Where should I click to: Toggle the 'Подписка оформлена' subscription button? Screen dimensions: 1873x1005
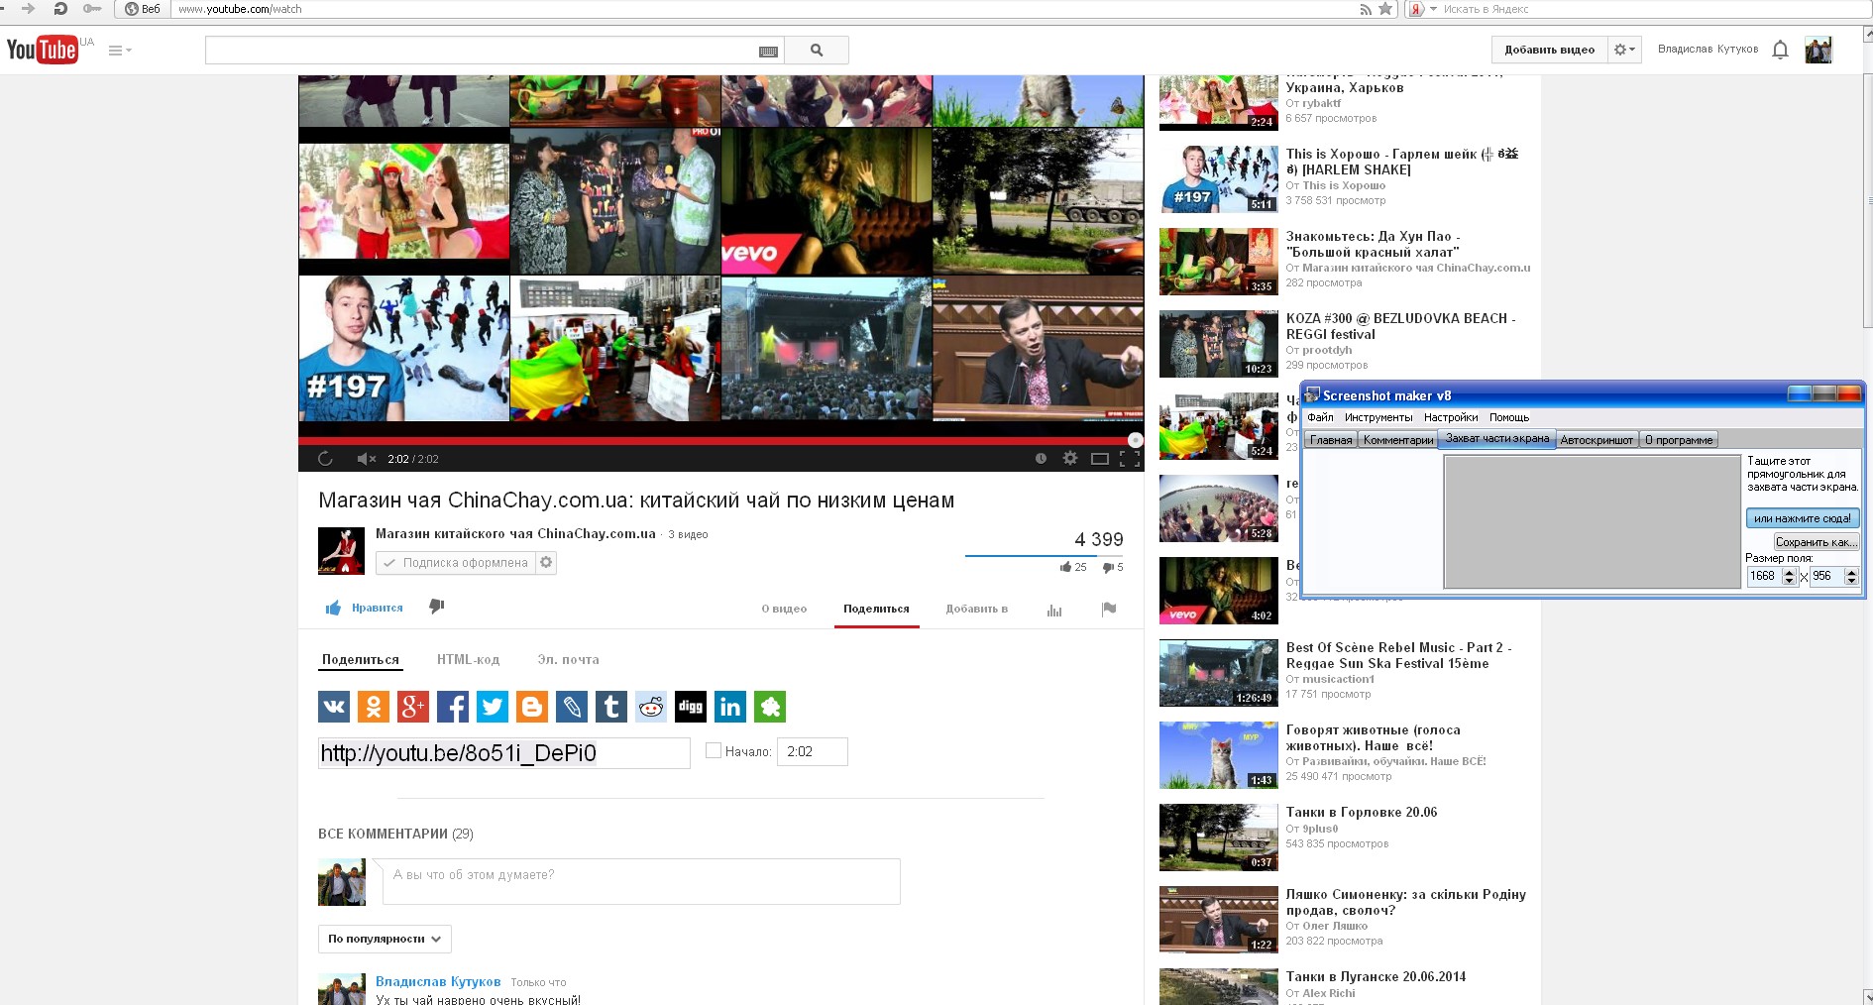pos(456,563)
